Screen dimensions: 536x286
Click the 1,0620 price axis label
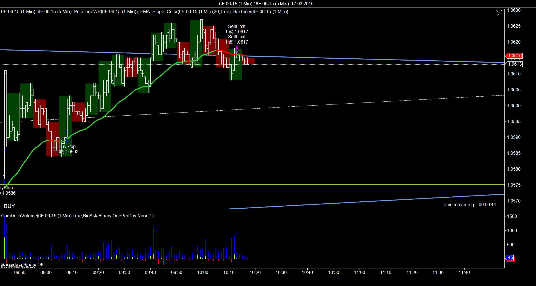(514, 42)
